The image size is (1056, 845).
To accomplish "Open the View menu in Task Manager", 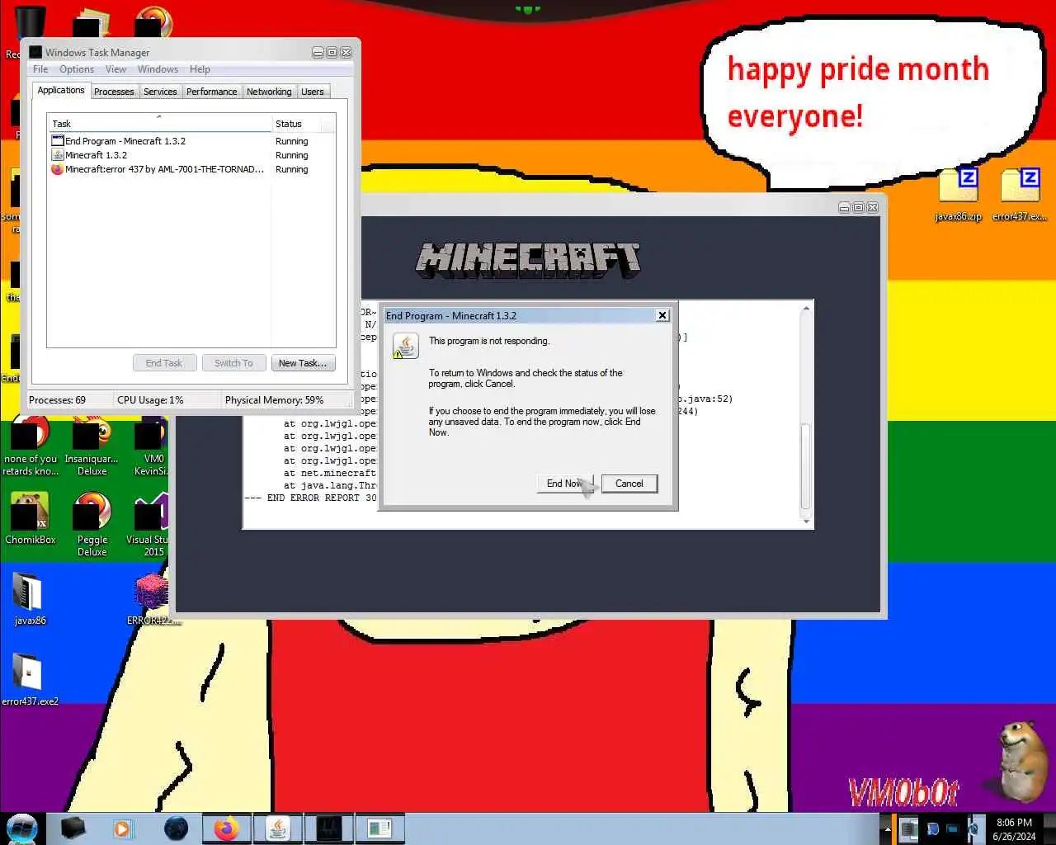I will [115, 69].
